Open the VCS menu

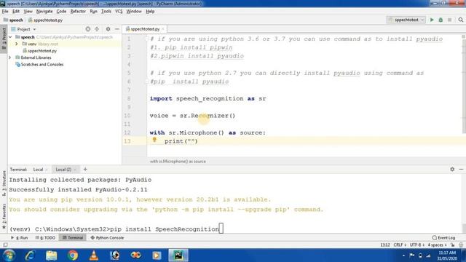tap(119, 12)
